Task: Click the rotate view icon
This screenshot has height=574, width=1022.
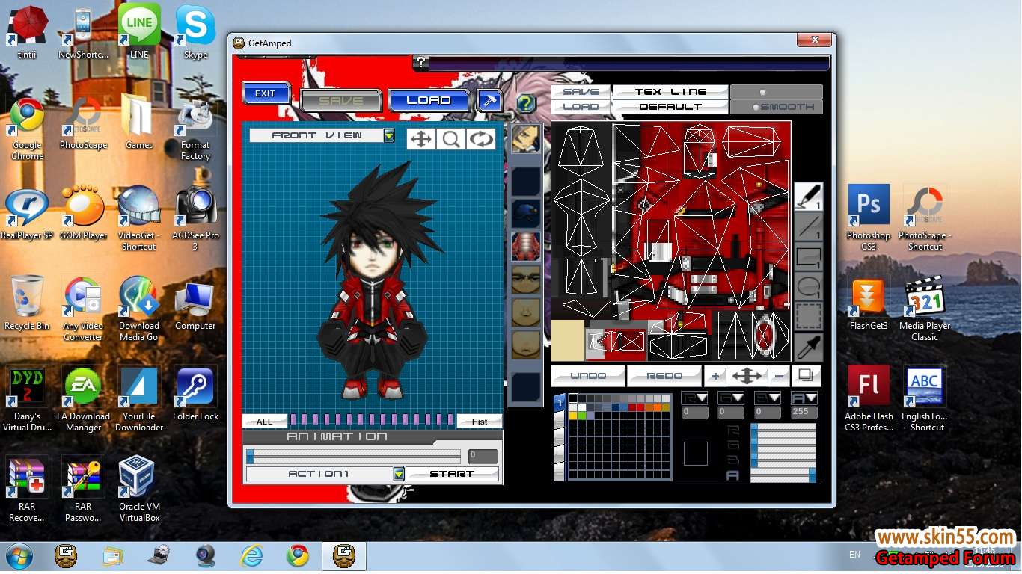Action: [481, 139]
